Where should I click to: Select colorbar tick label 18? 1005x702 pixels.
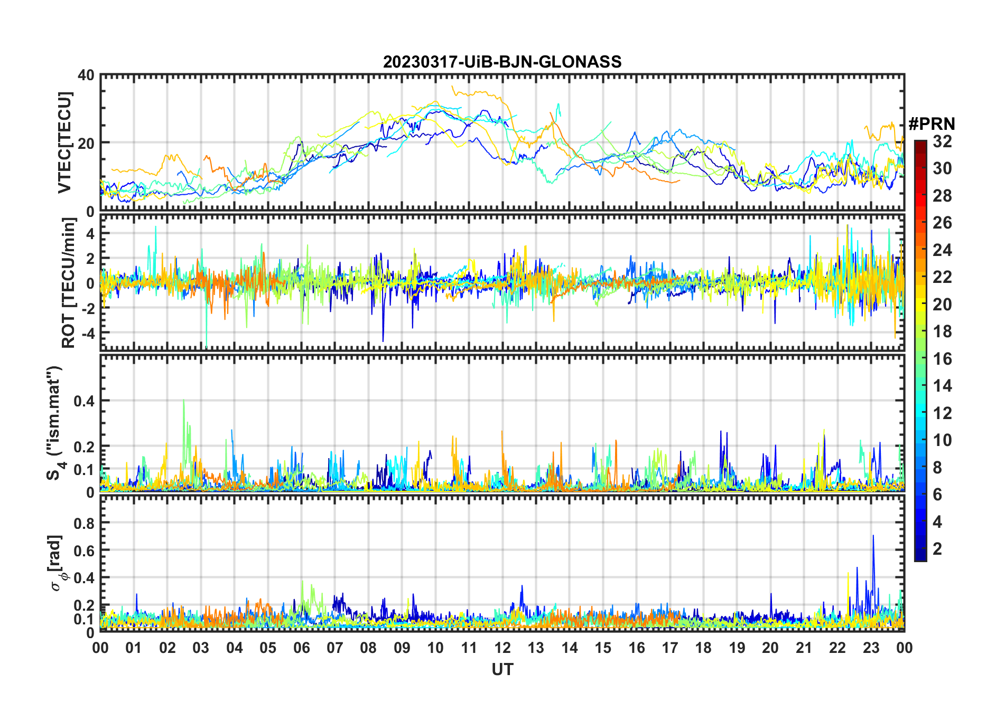click(942, 331)
